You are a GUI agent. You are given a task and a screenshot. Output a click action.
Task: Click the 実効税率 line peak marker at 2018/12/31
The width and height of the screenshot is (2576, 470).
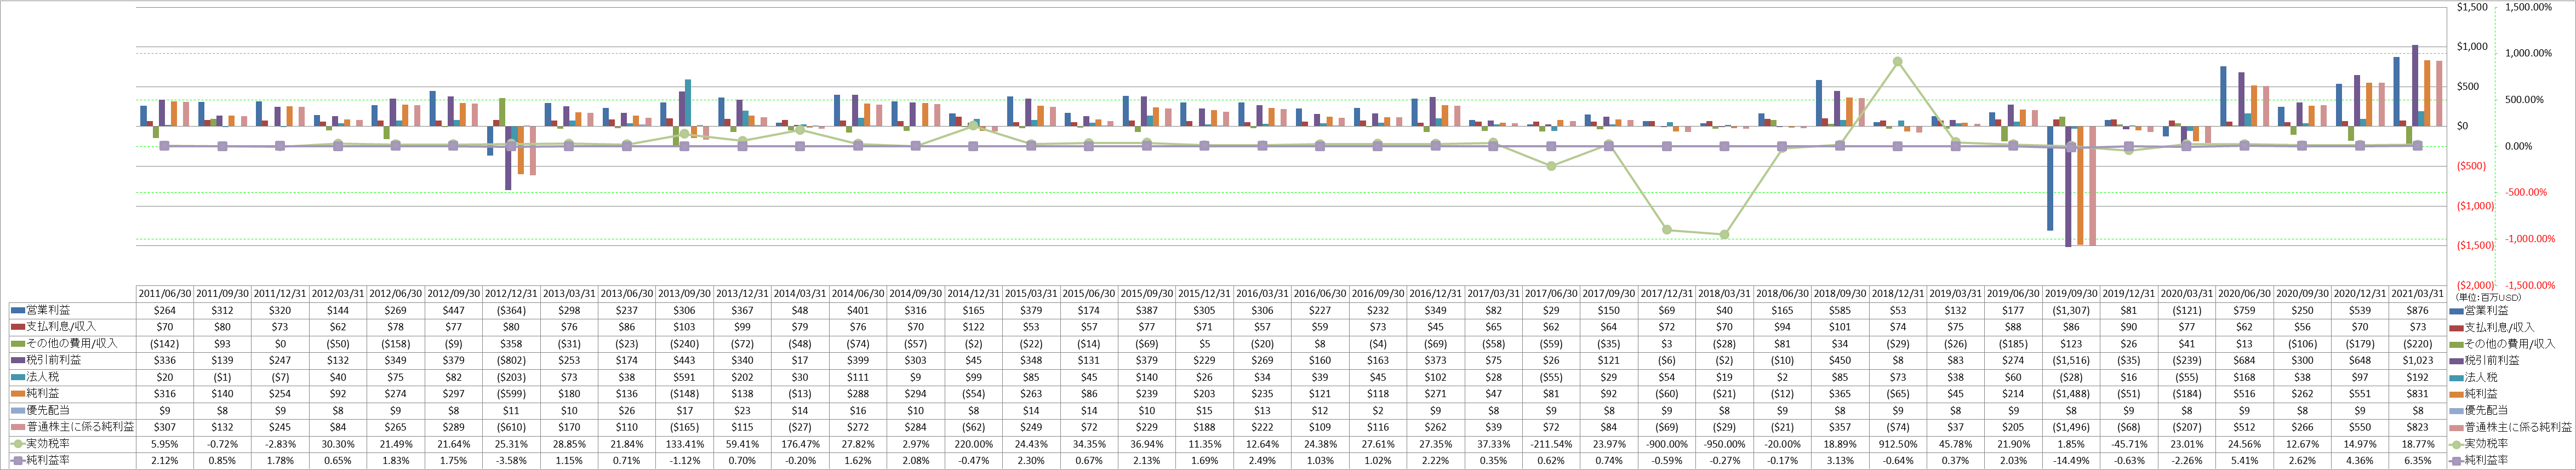[1897, 62]
